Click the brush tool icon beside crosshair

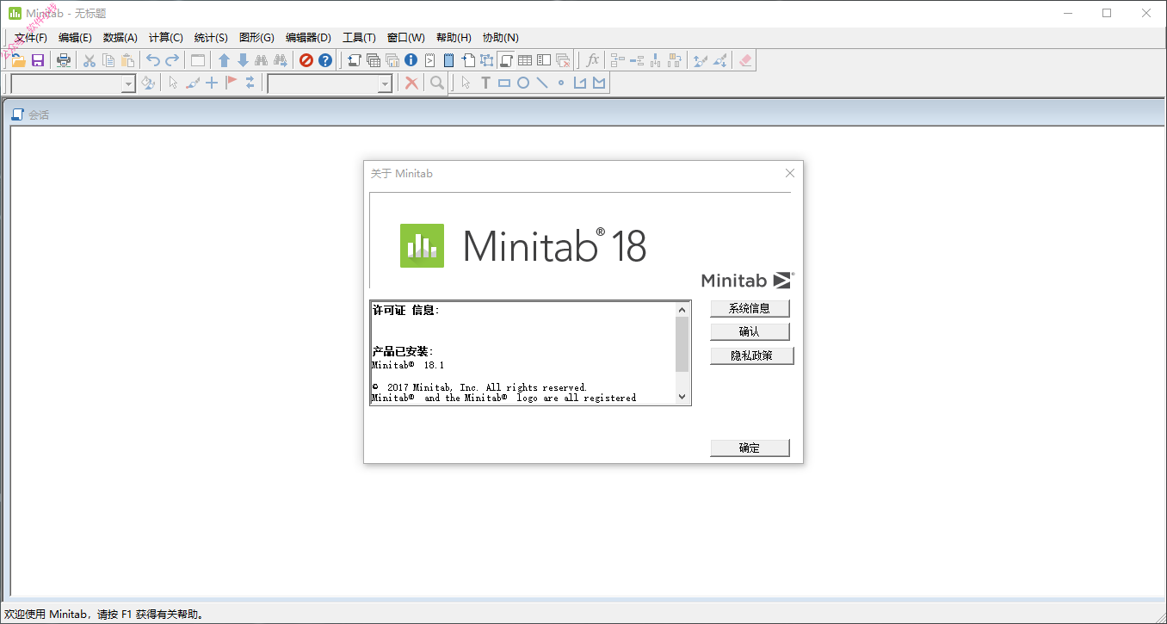(x=193, y=83)
